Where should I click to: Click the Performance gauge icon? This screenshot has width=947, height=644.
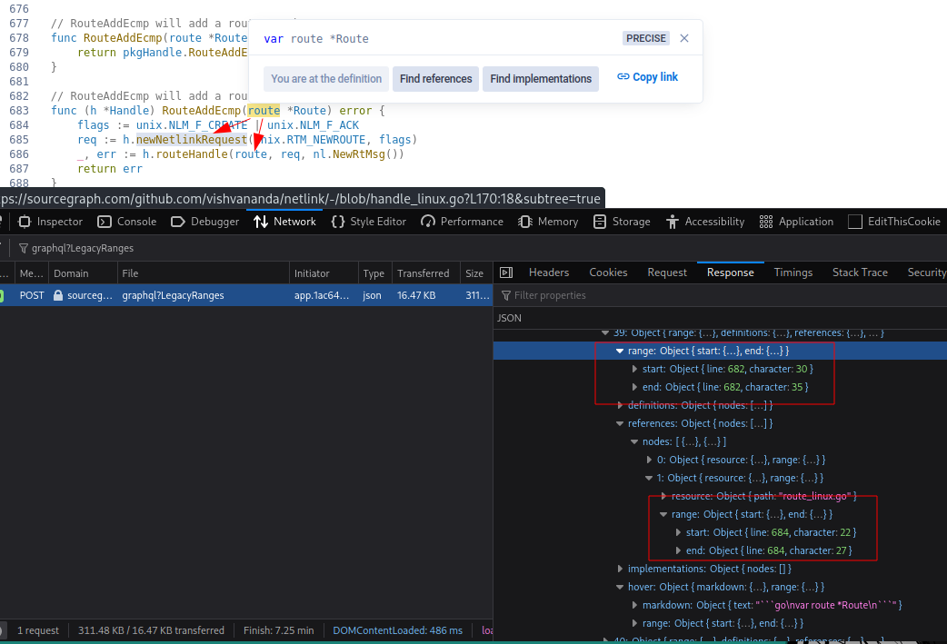[427, 222]
